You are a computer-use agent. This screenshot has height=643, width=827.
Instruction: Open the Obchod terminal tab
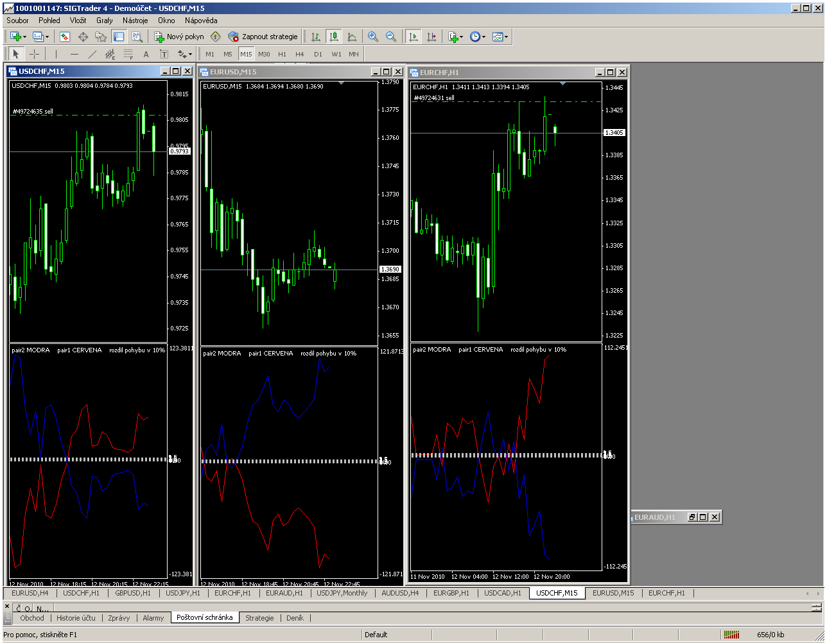(x=32, y=618)
